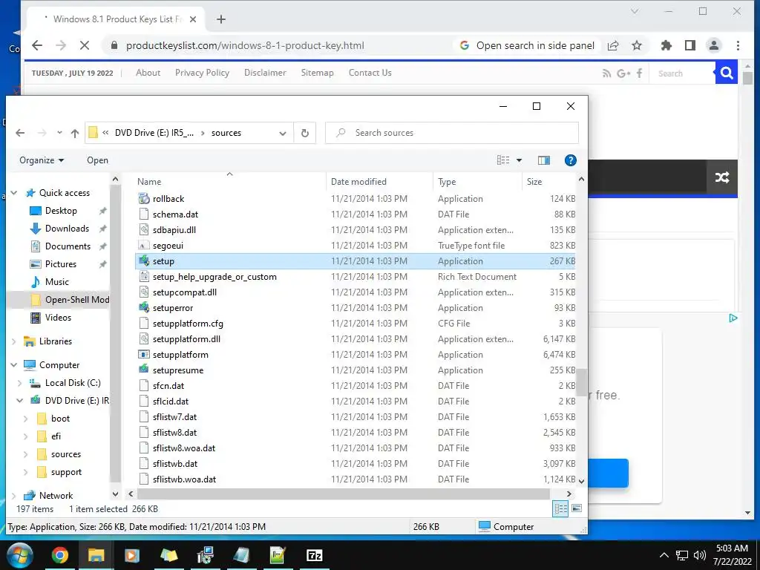760x570 pixels.
Task: Click the Chrome address bar URL
Action: (245, 45)
